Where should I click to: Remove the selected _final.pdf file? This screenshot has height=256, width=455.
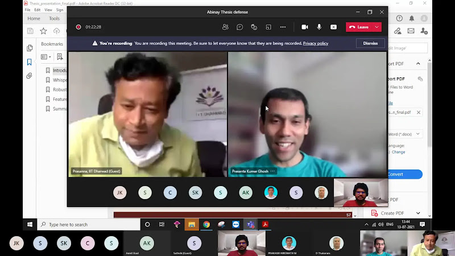click(x=419, y=112)
